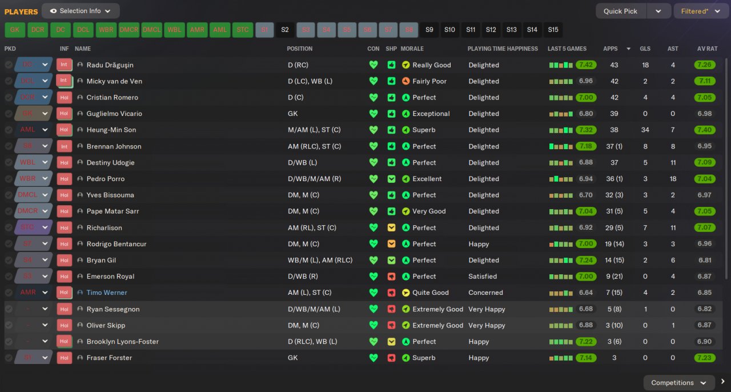
Task: Toggle selection checkbox for Oliver Skipp
Action: coord(9,325)
